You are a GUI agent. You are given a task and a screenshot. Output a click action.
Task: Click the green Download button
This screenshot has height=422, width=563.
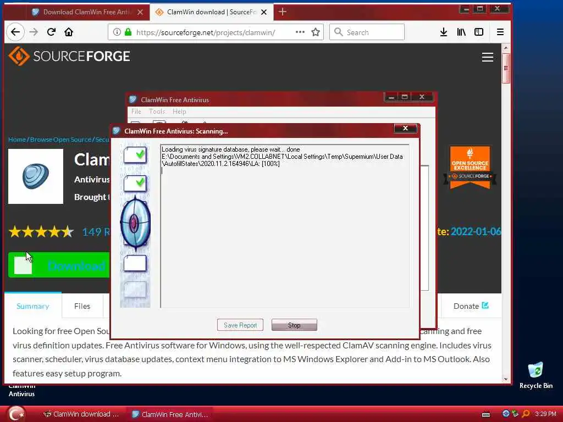[59, 265]
